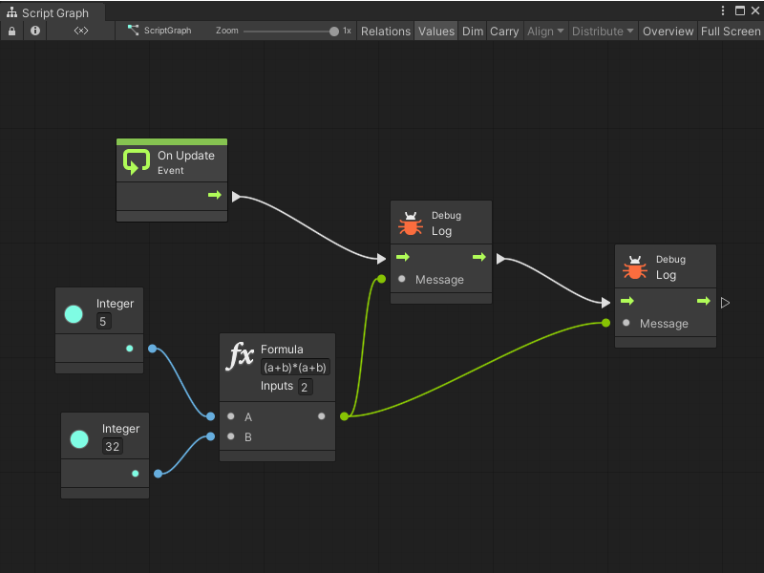Enable Dim mode in the toolbar
The image size is (764, 573).
coord(472,31)
